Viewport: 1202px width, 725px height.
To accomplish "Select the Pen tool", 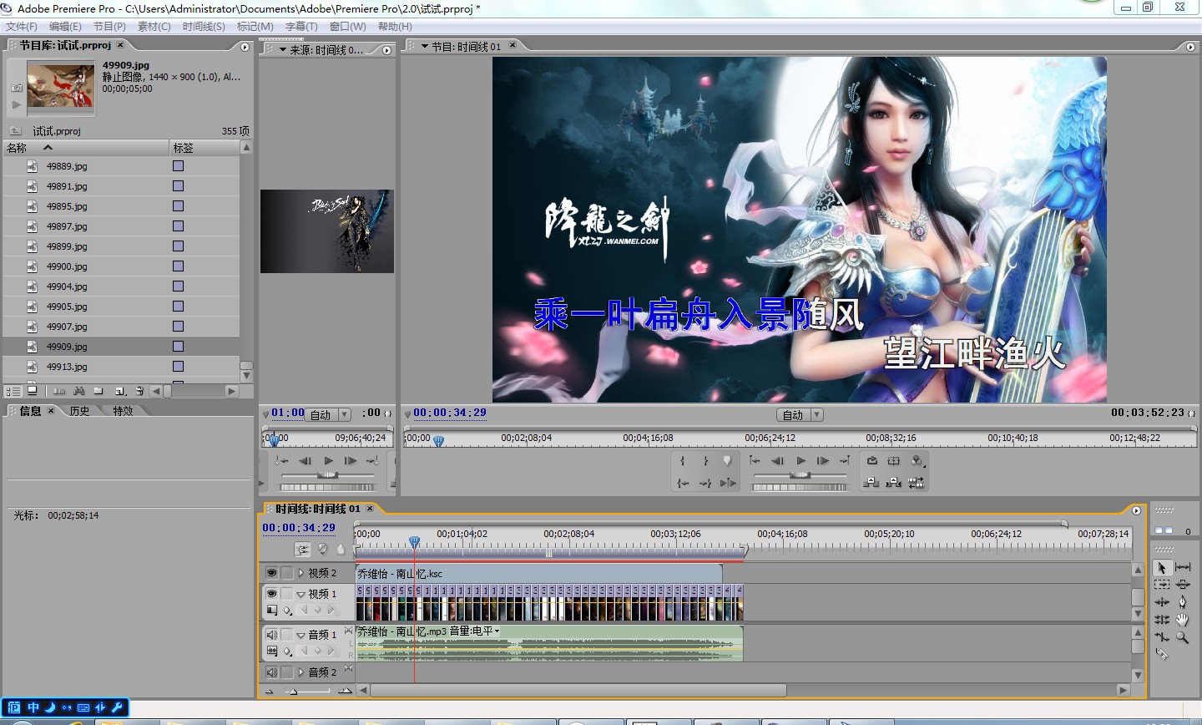I will point(1182,602).
